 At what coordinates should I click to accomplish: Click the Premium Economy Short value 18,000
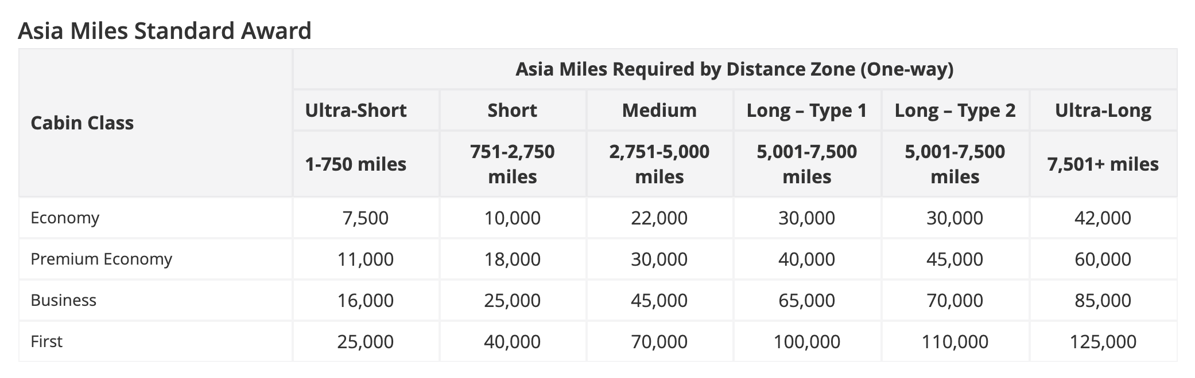pyautogui.click(x=512, y=259)
